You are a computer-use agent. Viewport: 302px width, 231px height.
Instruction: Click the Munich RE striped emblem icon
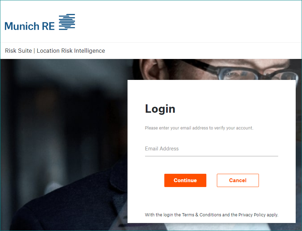click(x=67, y=22)
